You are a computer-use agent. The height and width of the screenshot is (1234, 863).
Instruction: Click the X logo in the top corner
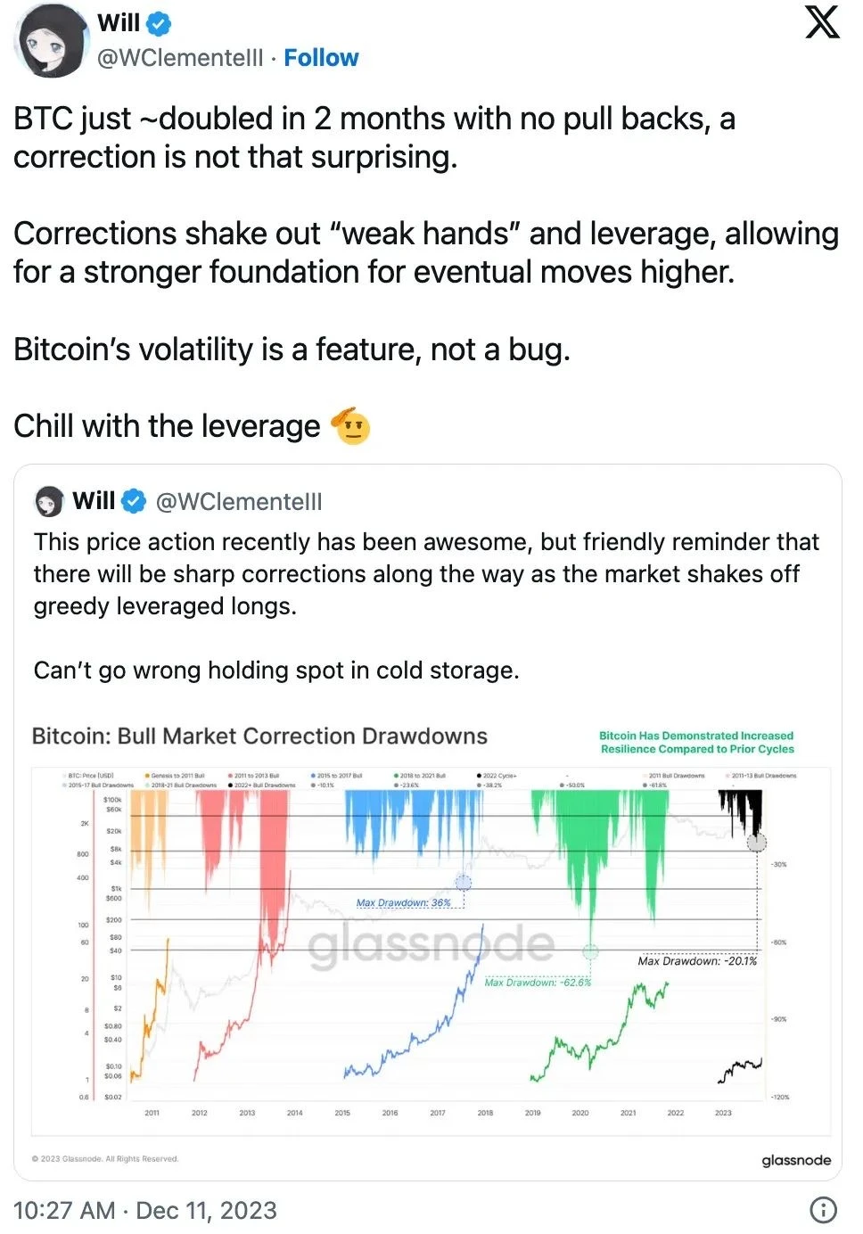tap(822, 22)
